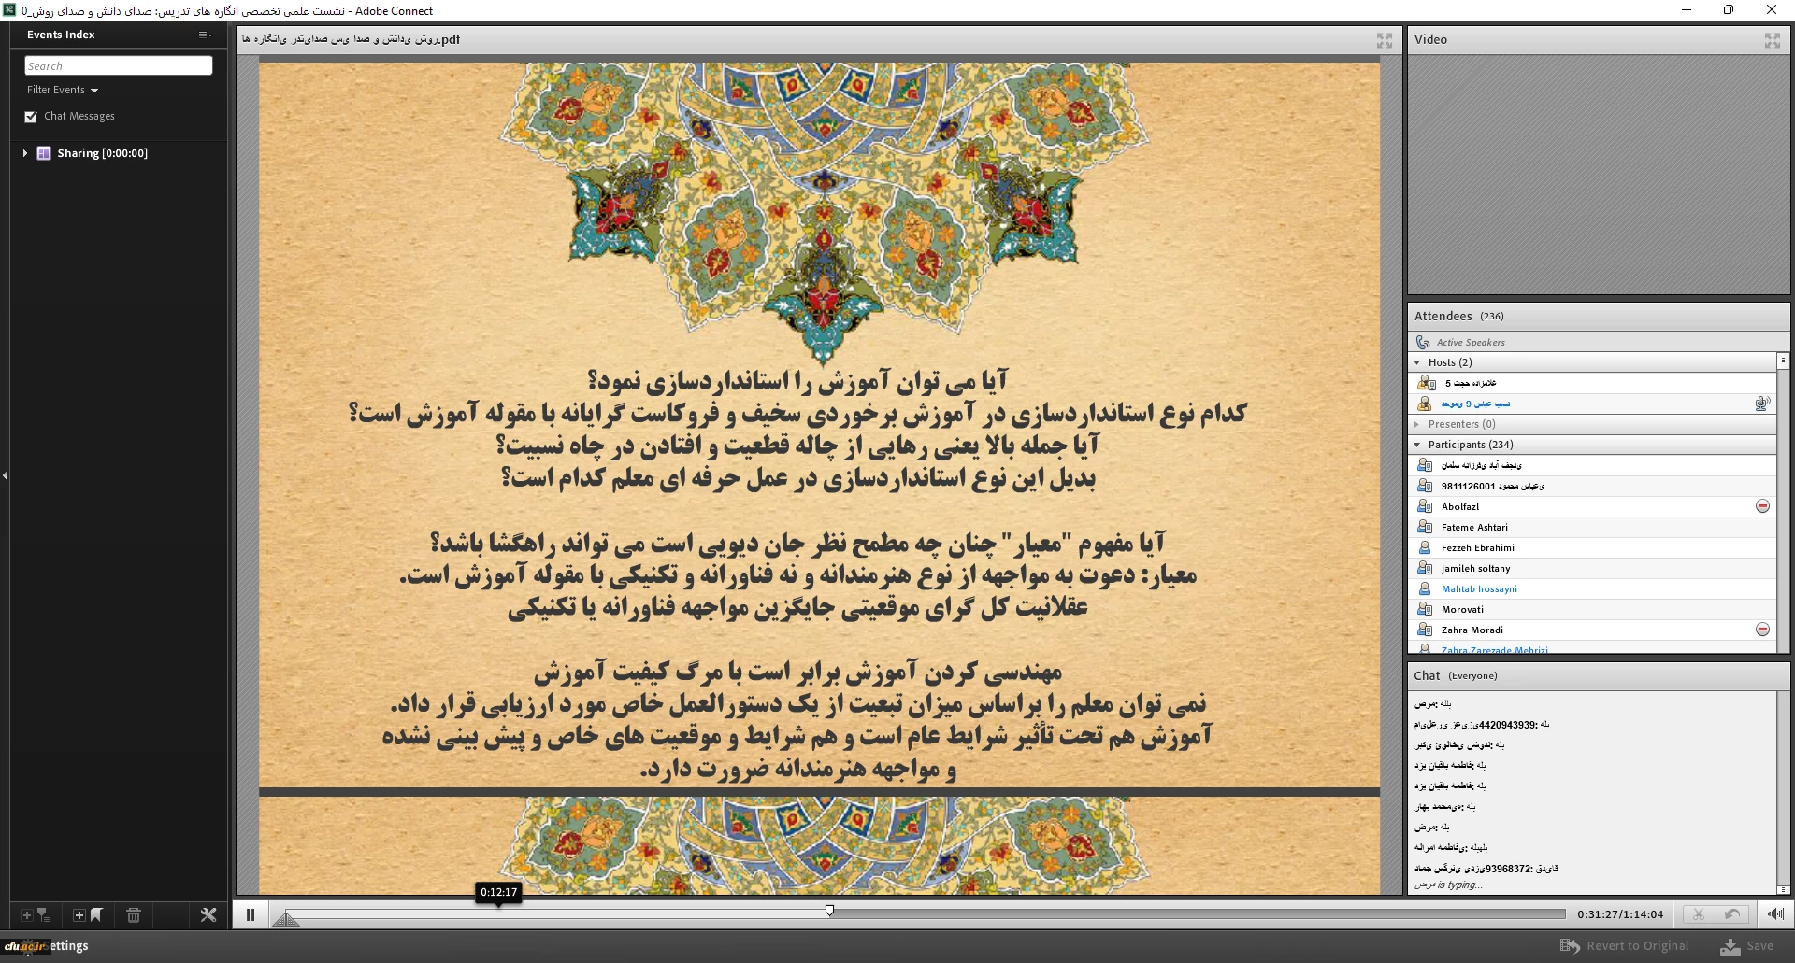Open the wrench settings tool icon
The width and height of the screenshot is (1795, 963).
coord(208,915)
